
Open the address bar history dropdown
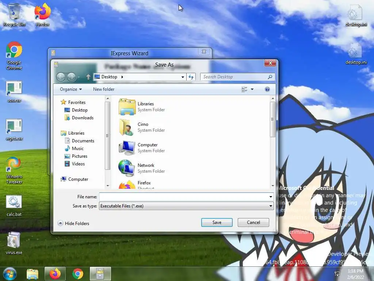point(183,77)
